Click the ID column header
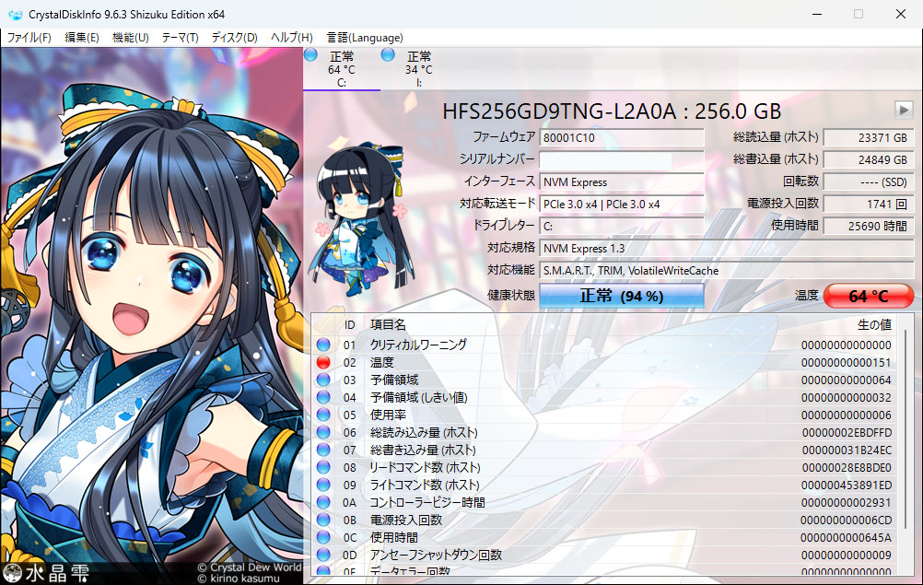The height and width of the screenshot is (585, 923). click(350, 325)
